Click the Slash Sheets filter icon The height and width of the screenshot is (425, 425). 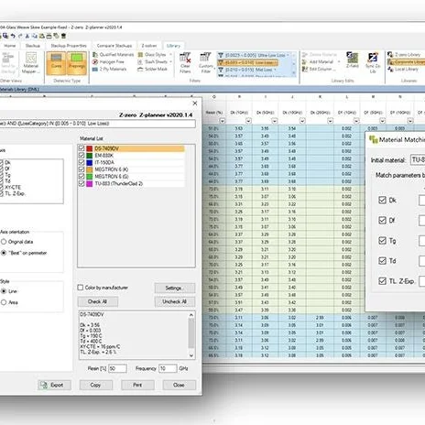point(140,62)
